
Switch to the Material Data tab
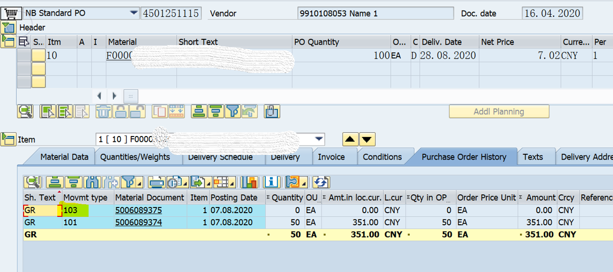click(x=65, y=157)
